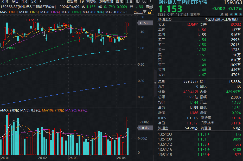Expand the (59日) range triangle dropdown
The width and height of the screenshot is (243, 161).
point(144,12)
